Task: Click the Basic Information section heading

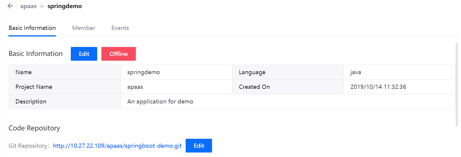Action: click(x=35, y=54)
